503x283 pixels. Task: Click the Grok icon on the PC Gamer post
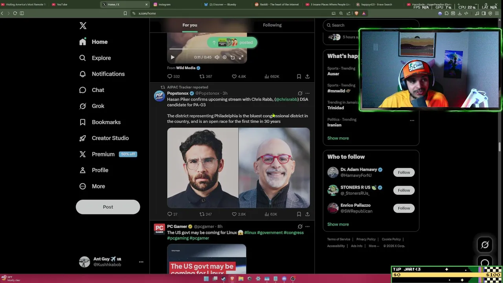click(x=300, y=227)
